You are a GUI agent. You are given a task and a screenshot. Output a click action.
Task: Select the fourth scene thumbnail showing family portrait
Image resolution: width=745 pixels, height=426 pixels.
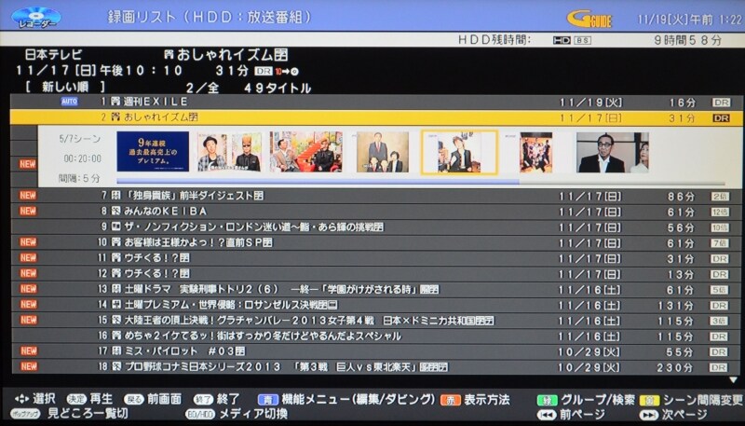pos(383,152)
